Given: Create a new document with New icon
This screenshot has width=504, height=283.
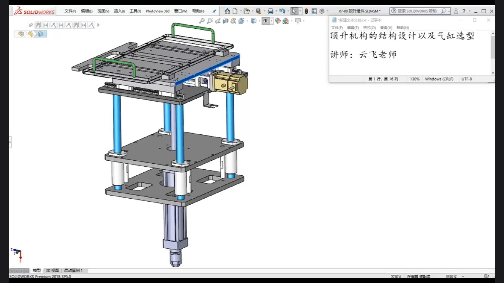Looking at the screenshot, I should click(x=235, y=11).
